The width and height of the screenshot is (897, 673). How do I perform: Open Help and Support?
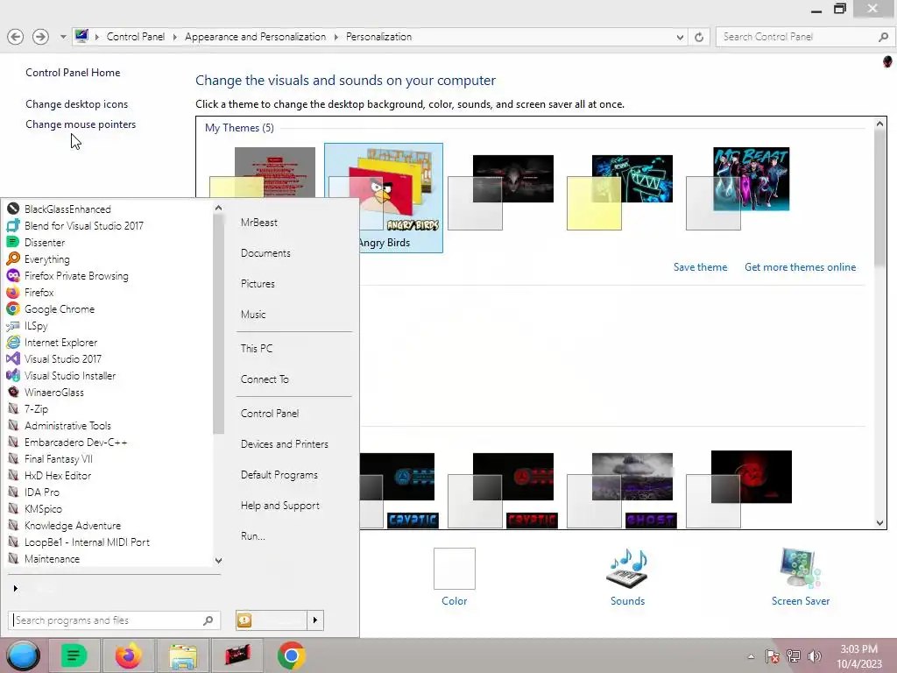point(279,506)
